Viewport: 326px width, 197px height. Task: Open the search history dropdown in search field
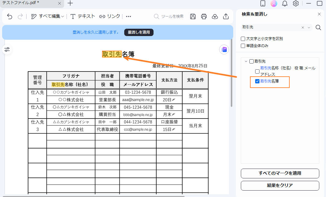pos(308,27)
